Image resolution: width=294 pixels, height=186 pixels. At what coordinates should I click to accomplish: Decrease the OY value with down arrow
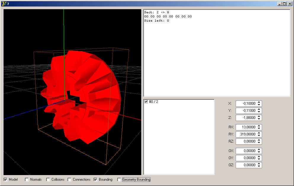point(259,159)
